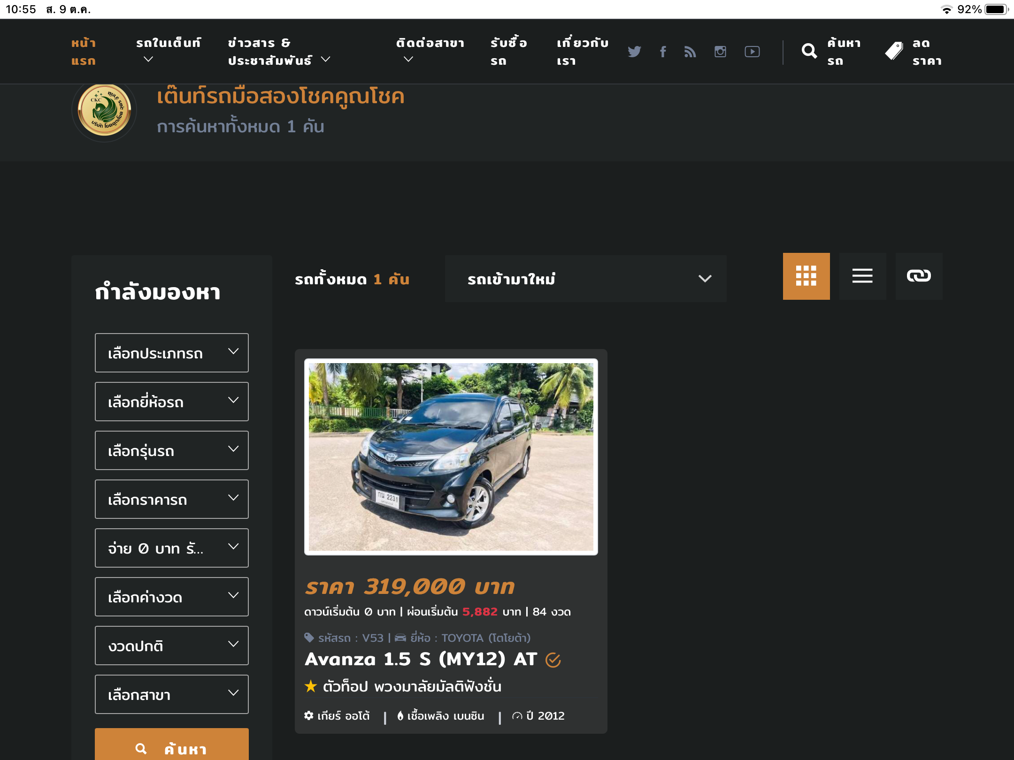Image resolution: width=1014 pixels, height=760 pixels.
Task: Switch to grid view layout
Action: click(x=806, y=276)
